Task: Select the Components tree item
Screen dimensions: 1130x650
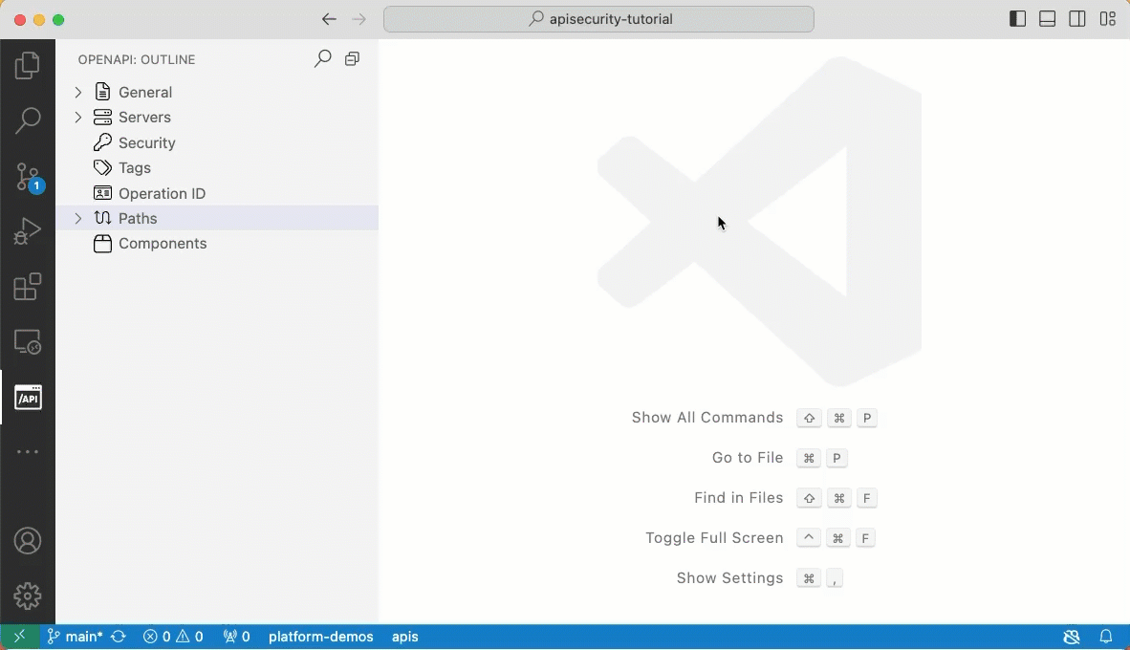Action: [x=217, y=244]
